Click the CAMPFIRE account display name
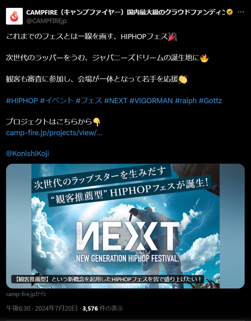This screenshot has height=321, width=251. coord(125,12)
